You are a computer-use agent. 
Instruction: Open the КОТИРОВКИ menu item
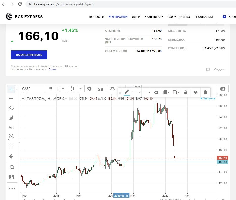pyautogui.click(x=118, y=17)
